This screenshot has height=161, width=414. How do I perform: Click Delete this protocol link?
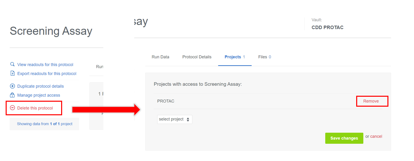pyautogui.click(x=35, y=108)
